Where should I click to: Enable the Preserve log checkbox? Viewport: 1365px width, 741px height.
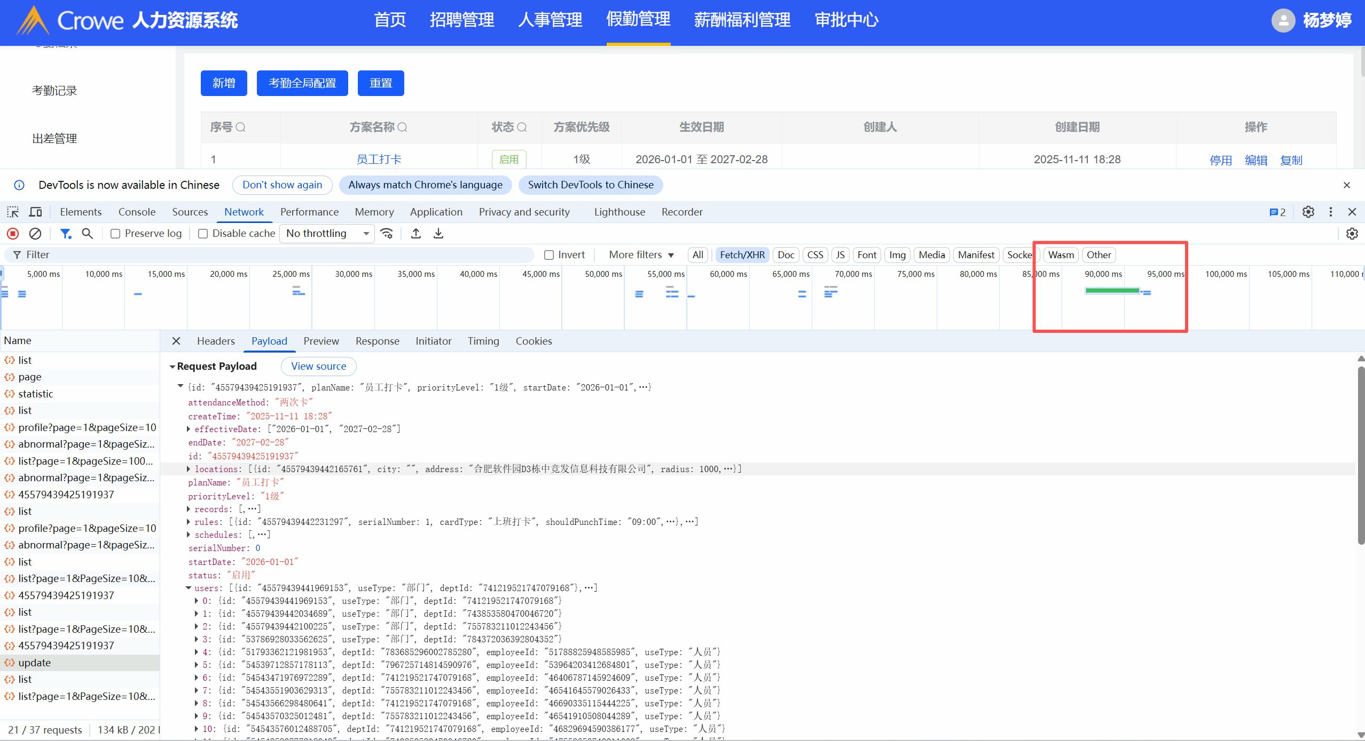[115, 234]
